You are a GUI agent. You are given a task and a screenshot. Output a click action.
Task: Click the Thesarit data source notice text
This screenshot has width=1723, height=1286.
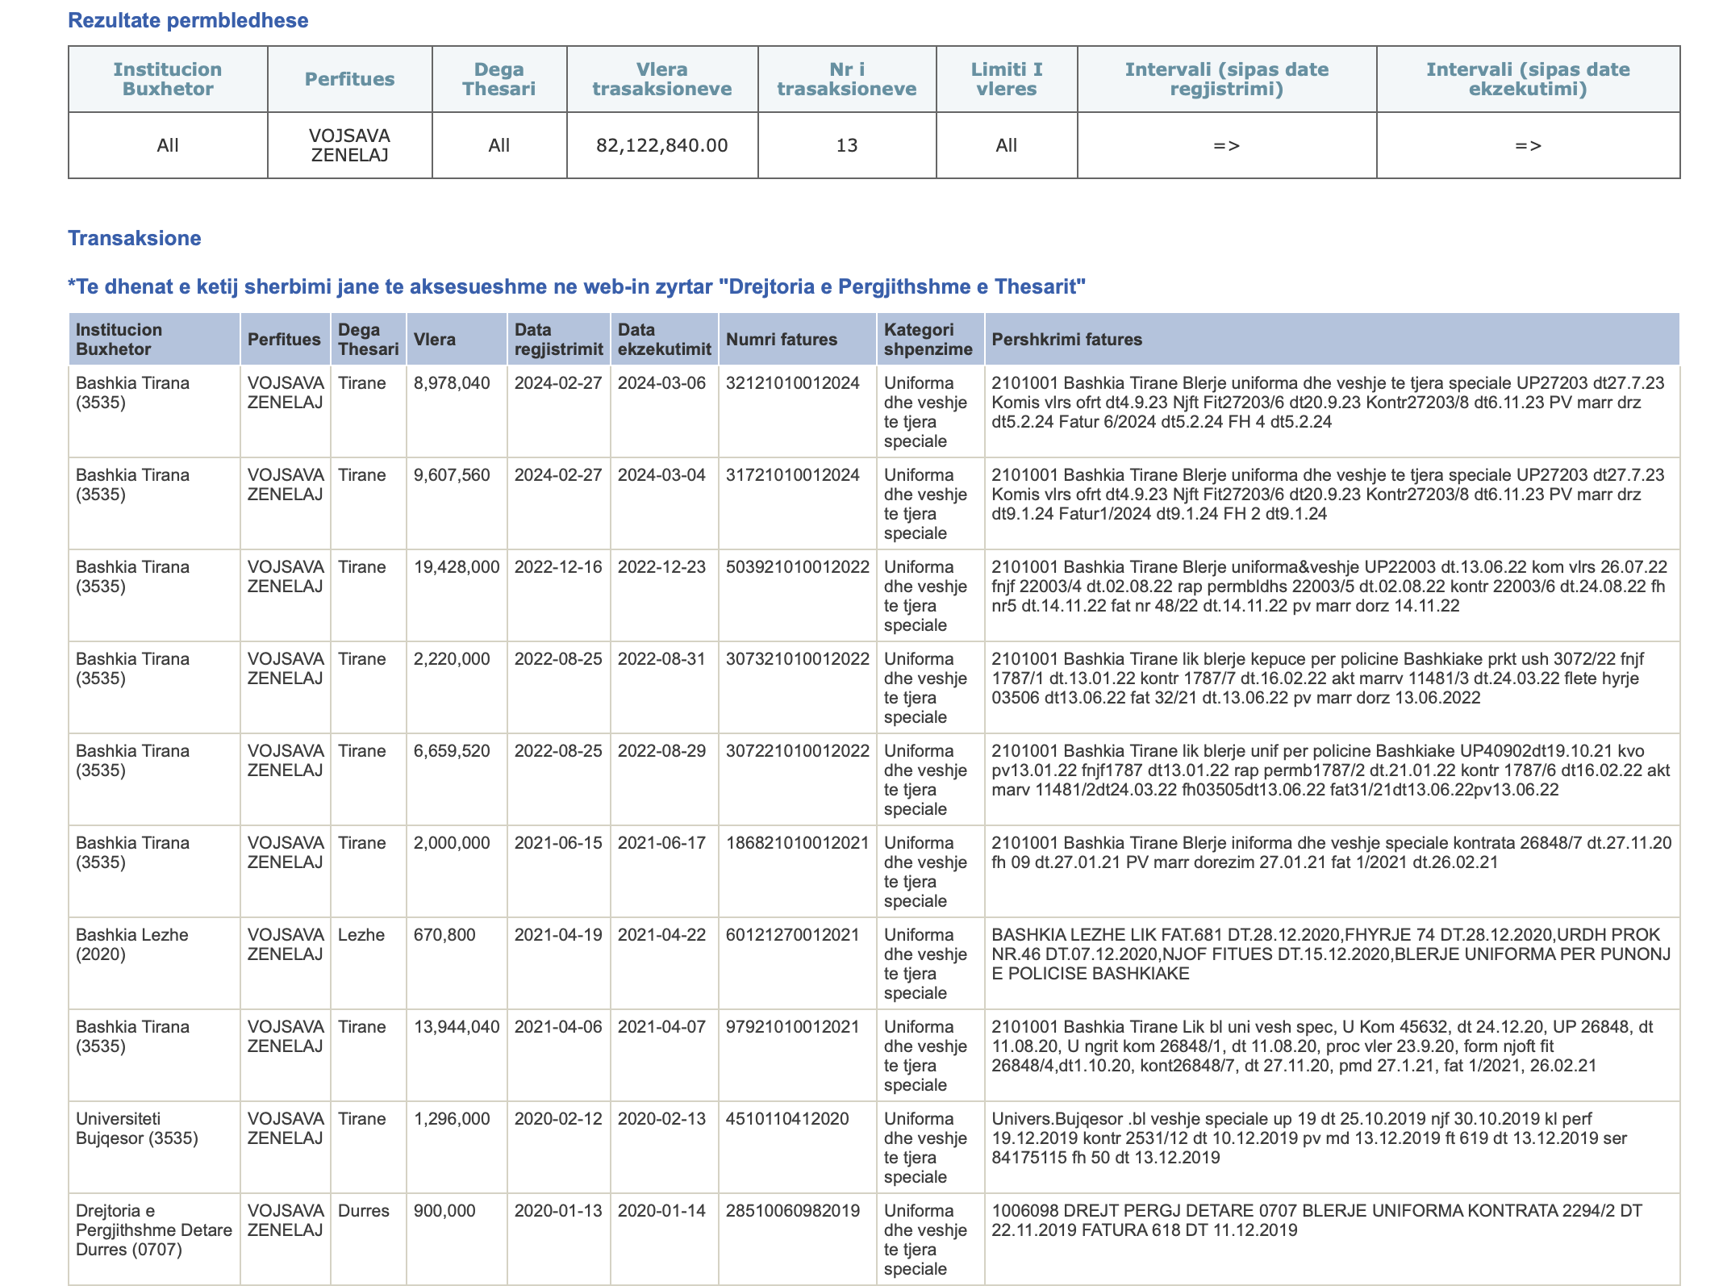(x=576, y=286)
